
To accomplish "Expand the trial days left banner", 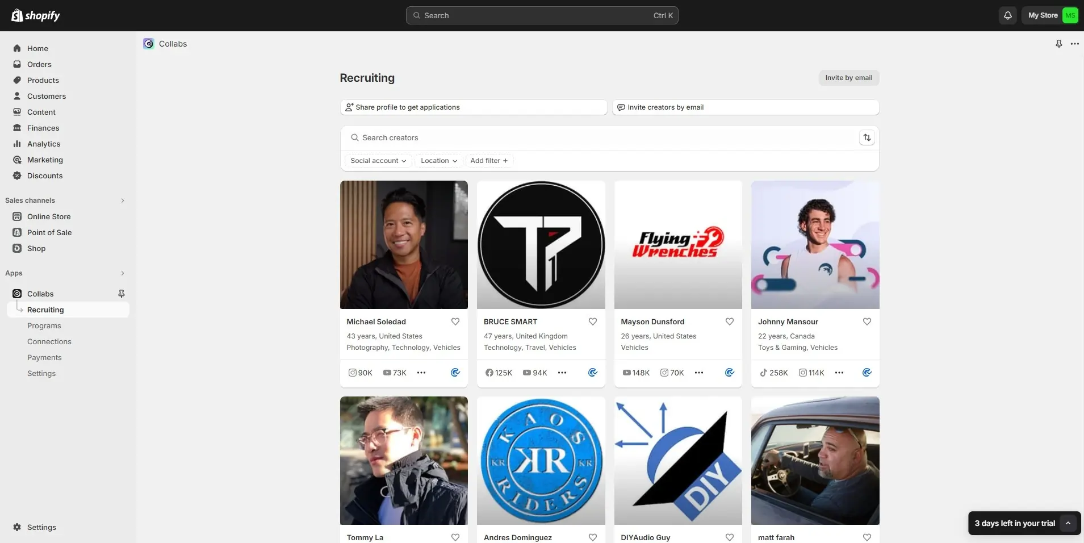I will [1068, 523].
